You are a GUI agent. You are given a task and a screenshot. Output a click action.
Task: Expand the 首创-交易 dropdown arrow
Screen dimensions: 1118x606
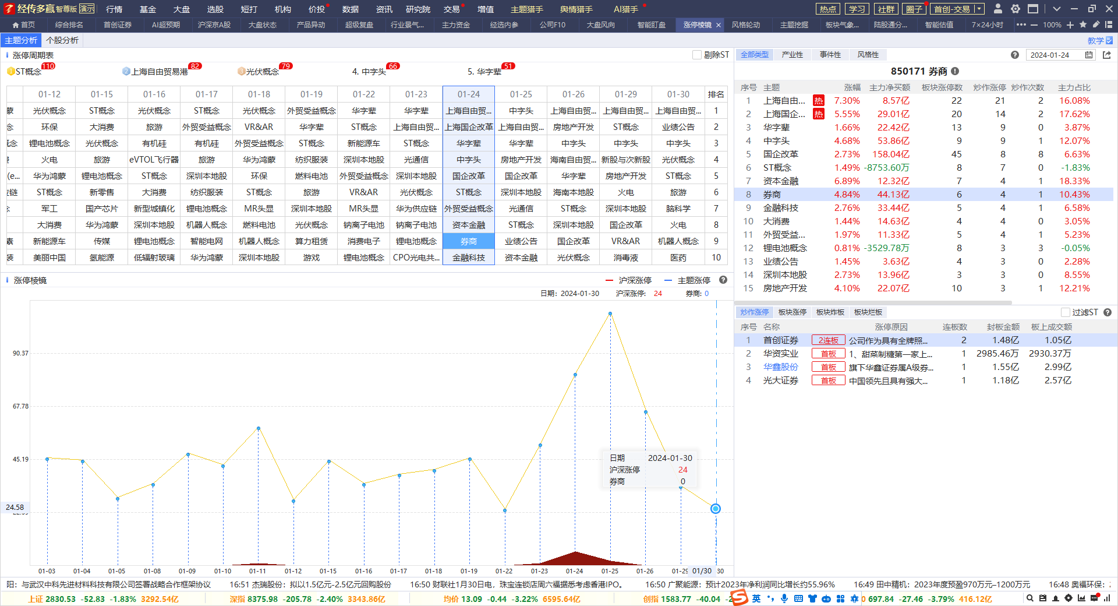pyautogui.click(x=979, y=9)
